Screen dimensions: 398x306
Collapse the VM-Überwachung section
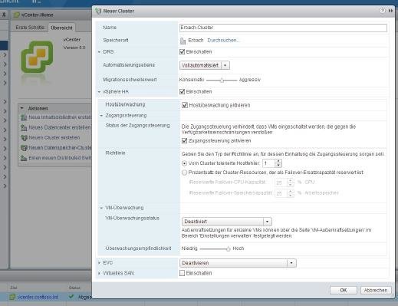[x=101, y=208]
